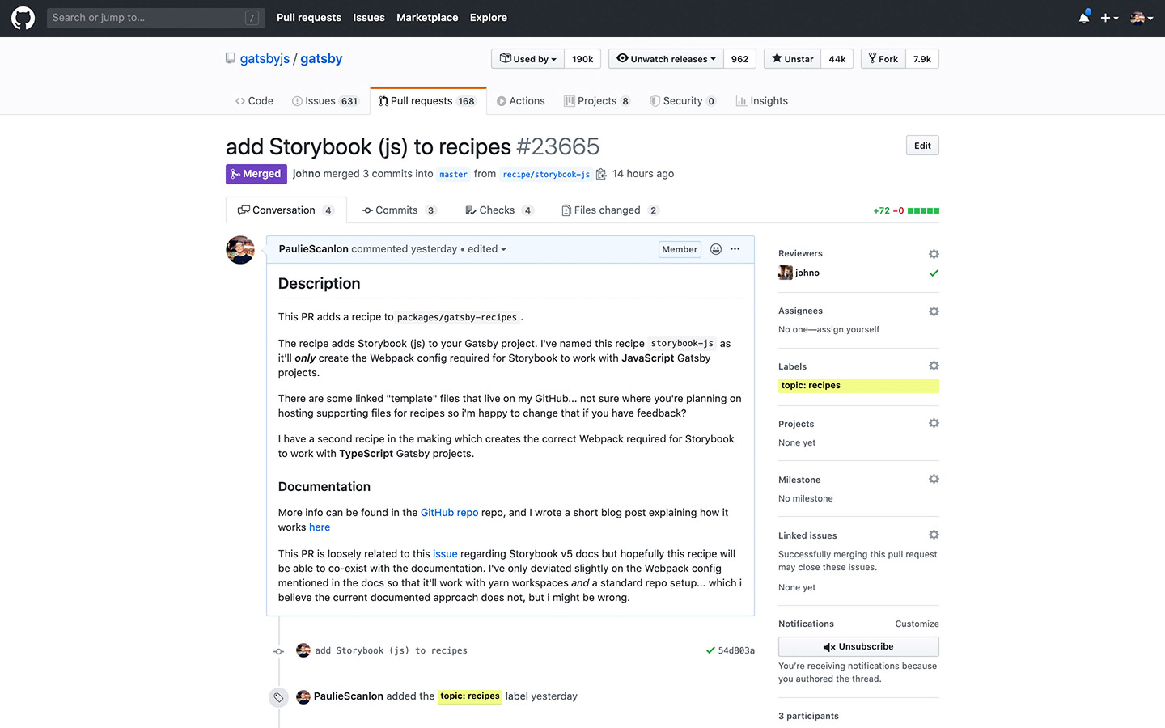Unsubscribe from this thread
The width and height of the screenshot is (1165, 728).
[x=858, y=647]
